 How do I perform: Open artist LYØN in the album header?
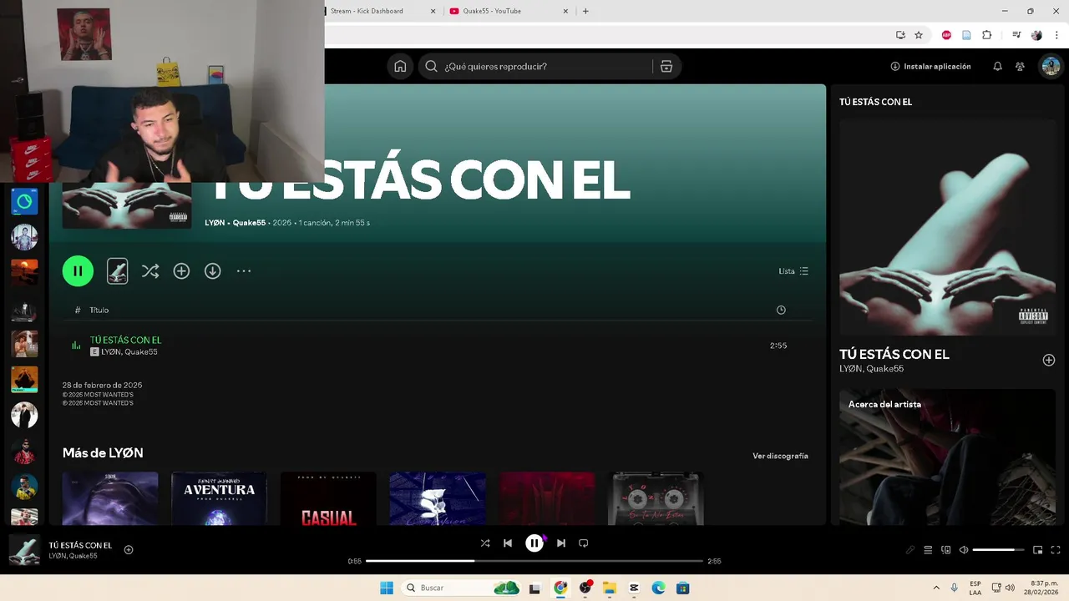point(215,223)
